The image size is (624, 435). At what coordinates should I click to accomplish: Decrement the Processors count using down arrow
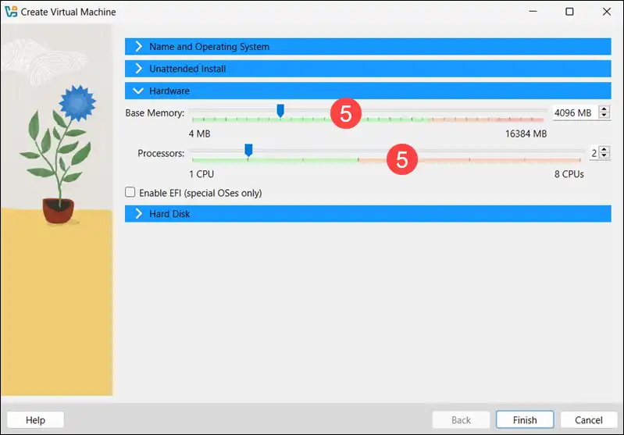(605, 156)
